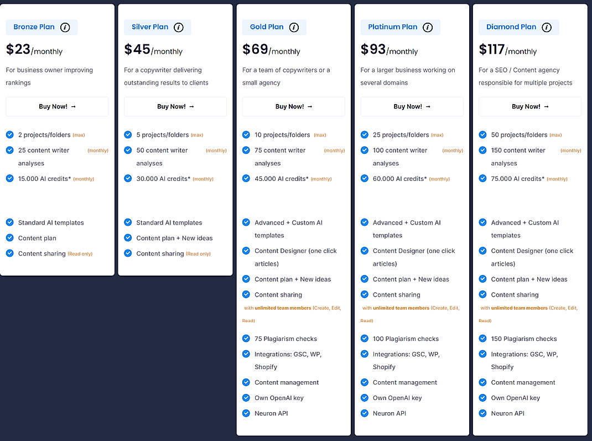Viewport: 592px width, 441px height.
Task: Click the checkmark beside 75 Plagiarism checks
Action: [246, 339]
